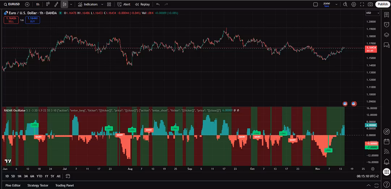Viewport: 391px width, 189px height.
Task: Open the Indicators dialog
Action: (x=88, y=4)
